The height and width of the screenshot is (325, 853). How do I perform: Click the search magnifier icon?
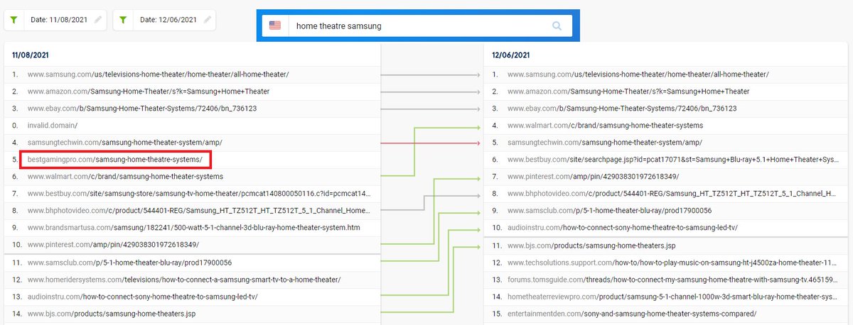(x=557, y=26)
